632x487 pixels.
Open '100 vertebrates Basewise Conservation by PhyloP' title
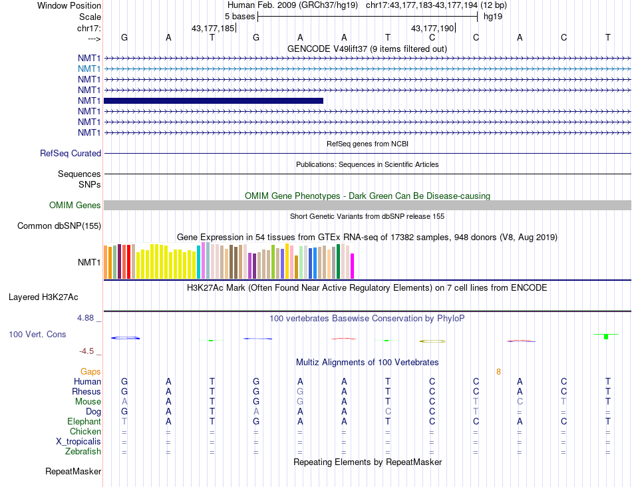pos(367,319)
